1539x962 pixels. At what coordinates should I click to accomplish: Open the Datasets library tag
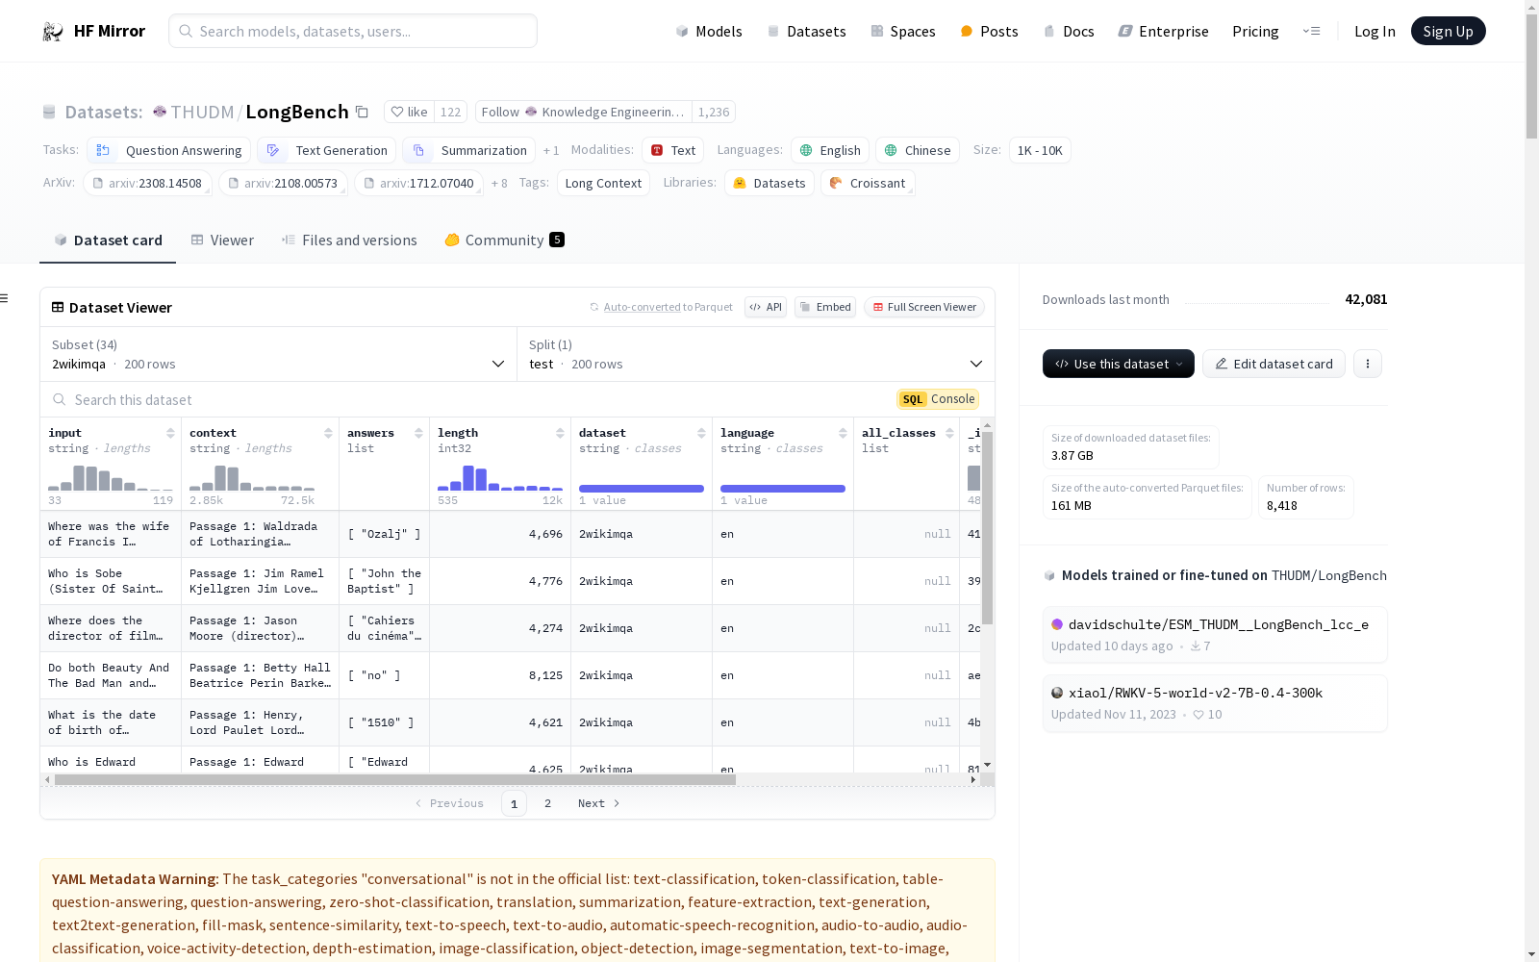click(769, 183)
